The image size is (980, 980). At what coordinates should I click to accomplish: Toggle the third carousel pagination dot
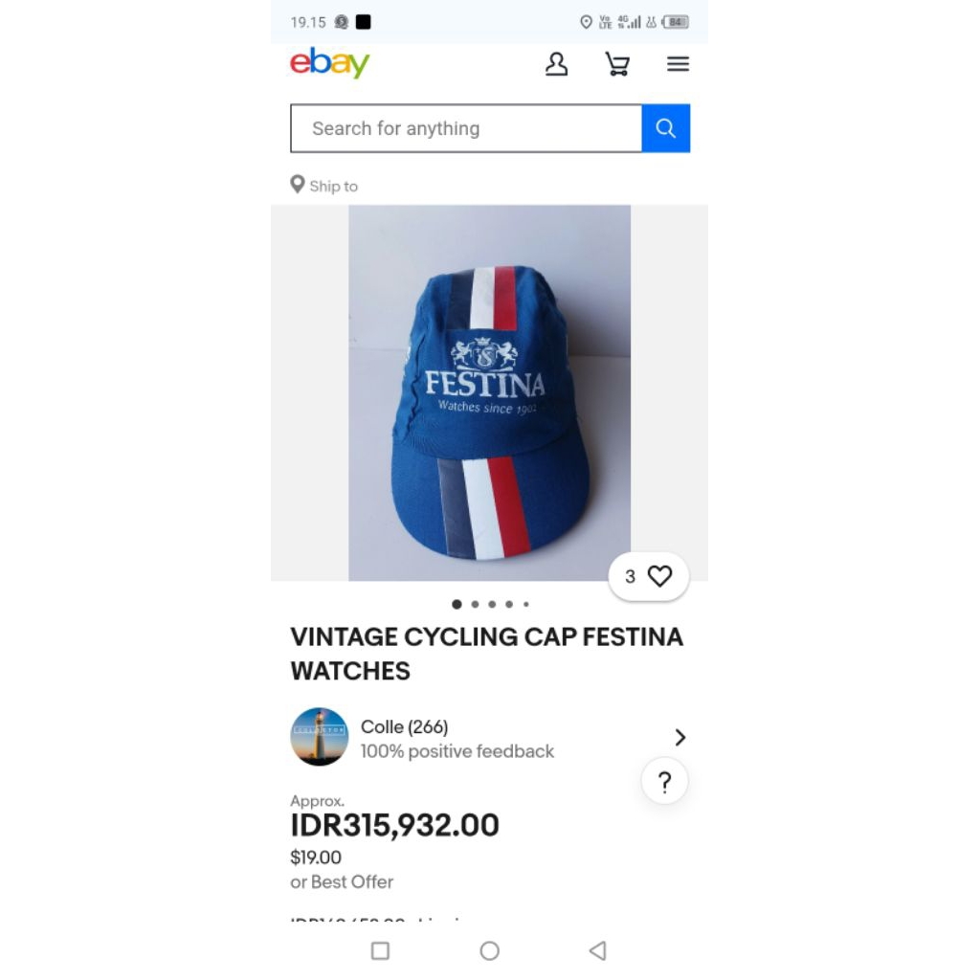click(491, 604)
